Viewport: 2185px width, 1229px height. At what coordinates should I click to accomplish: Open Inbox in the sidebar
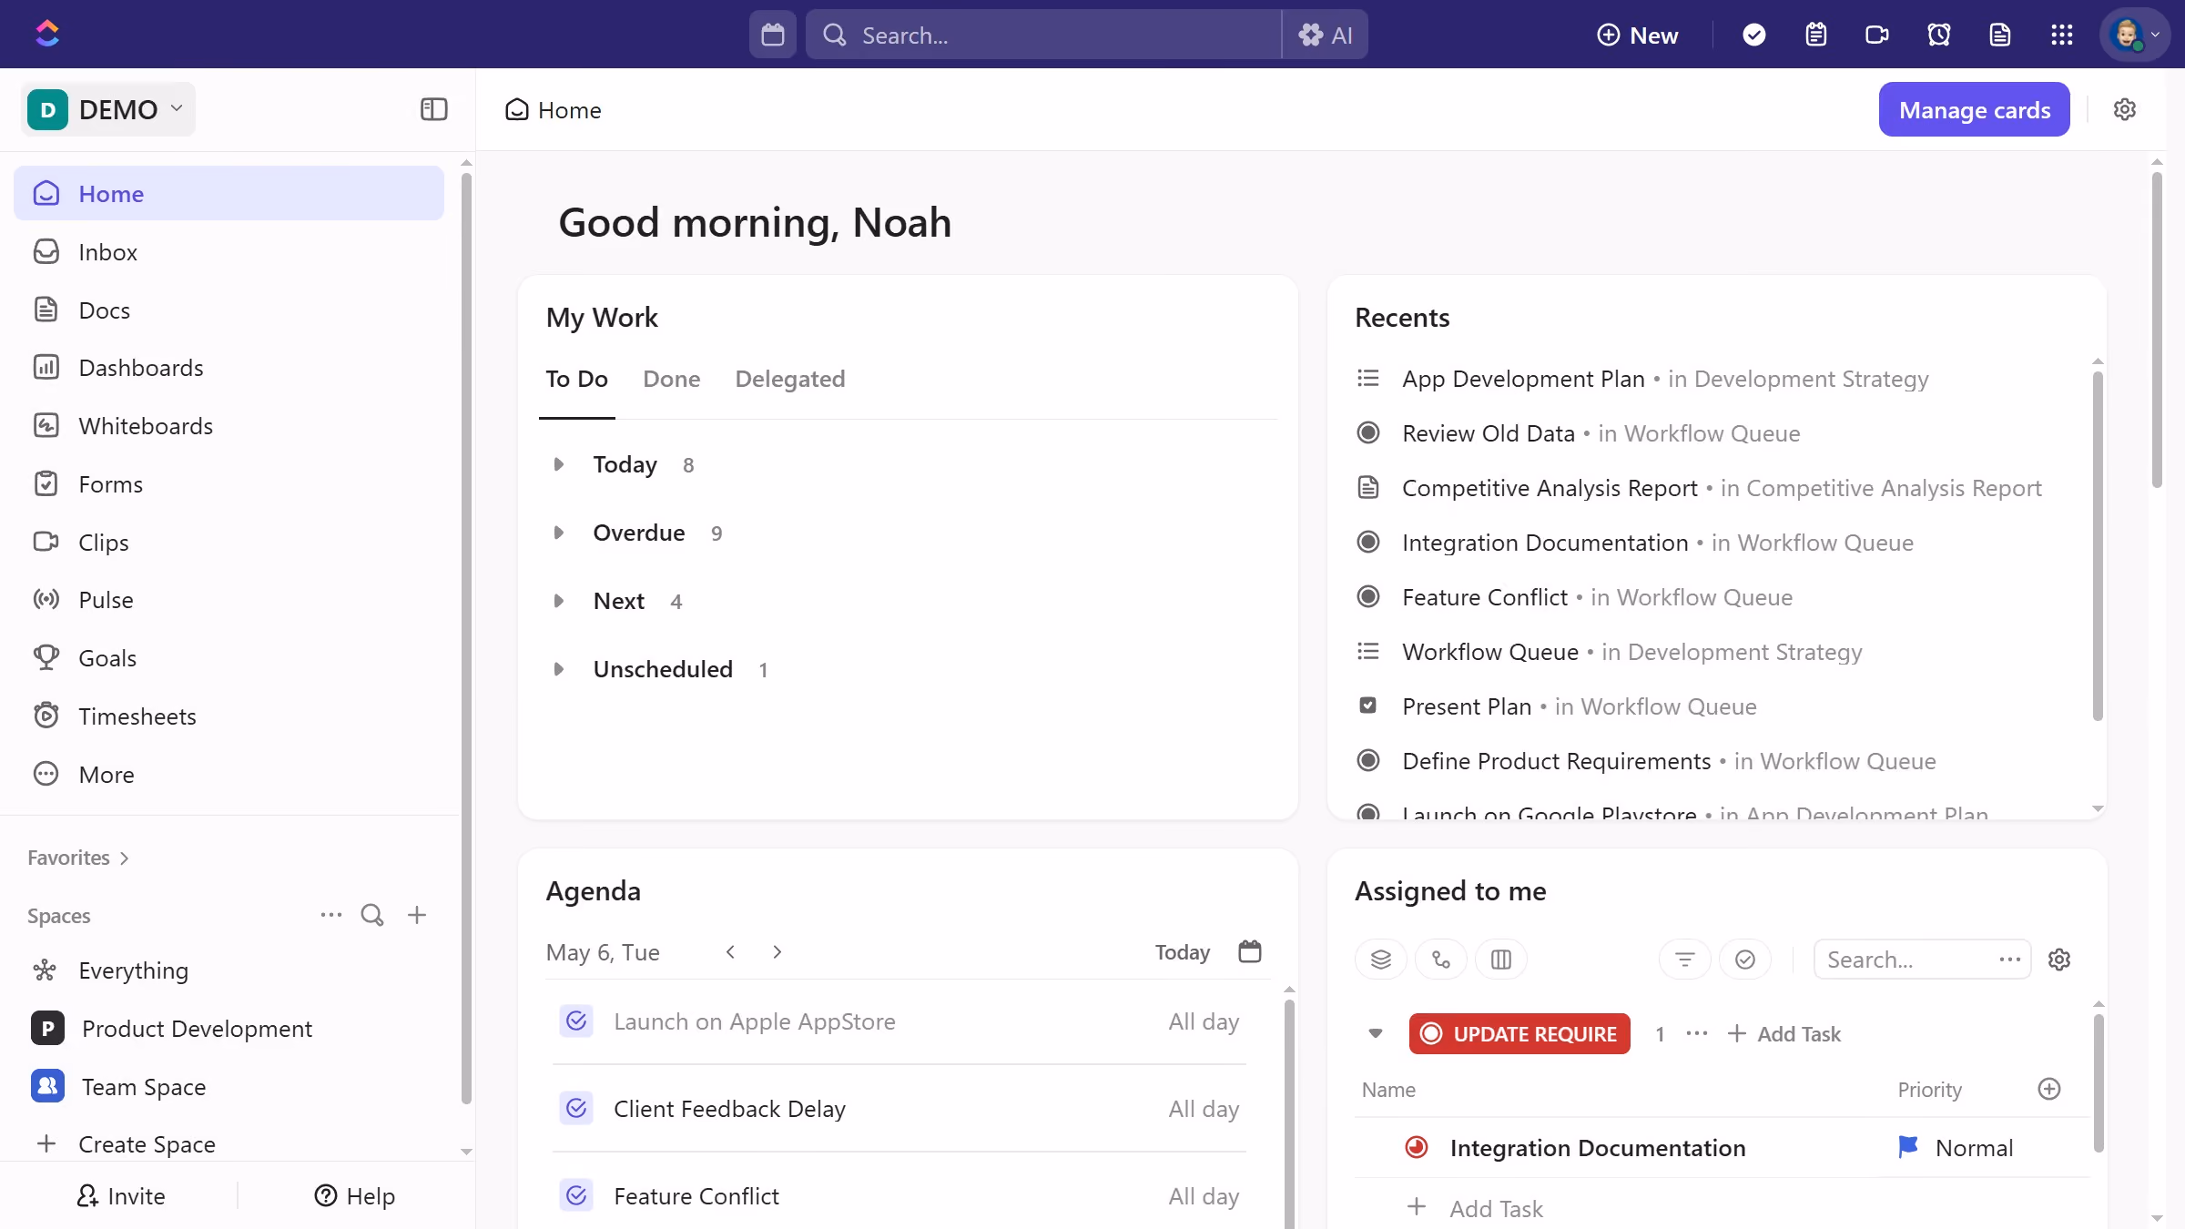tap(229, 252)
